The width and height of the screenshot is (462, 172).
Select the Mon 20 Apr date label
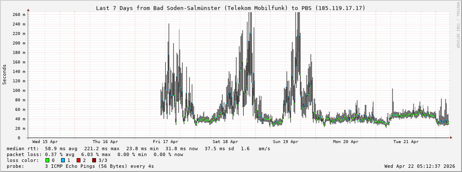[346, 142]
